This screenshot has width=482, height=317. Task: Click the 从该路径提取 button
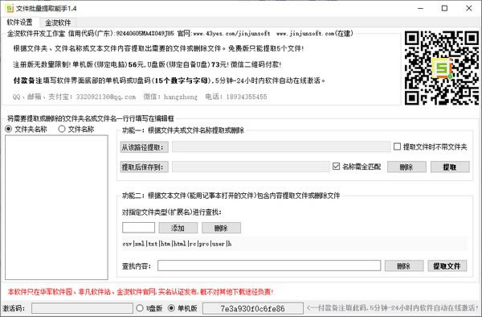coord(144,147)
